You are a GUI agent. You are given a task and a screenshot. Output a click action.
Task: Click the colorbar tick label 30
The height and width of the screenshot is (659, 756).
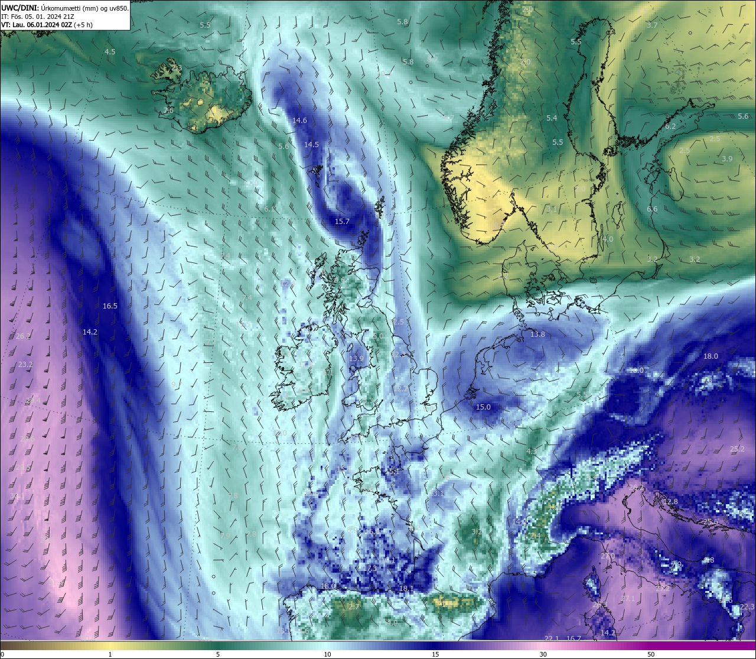(543, 654)
